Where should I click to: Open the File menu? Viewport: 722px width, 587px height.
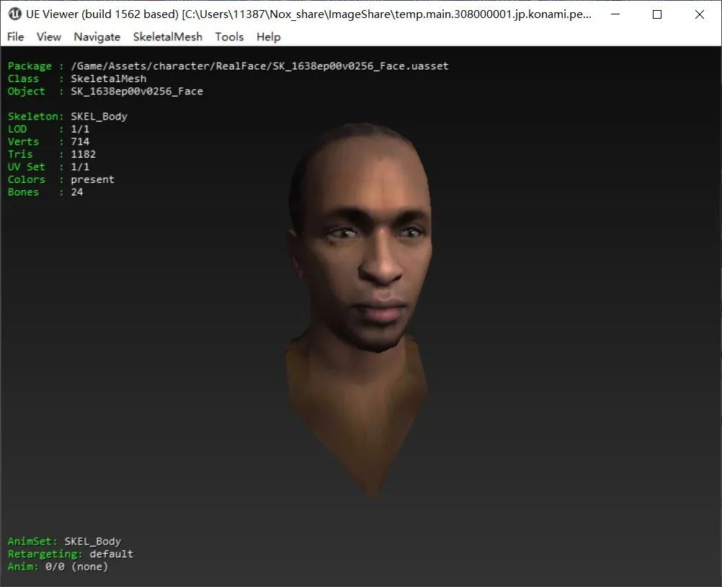tap(16, 37)
